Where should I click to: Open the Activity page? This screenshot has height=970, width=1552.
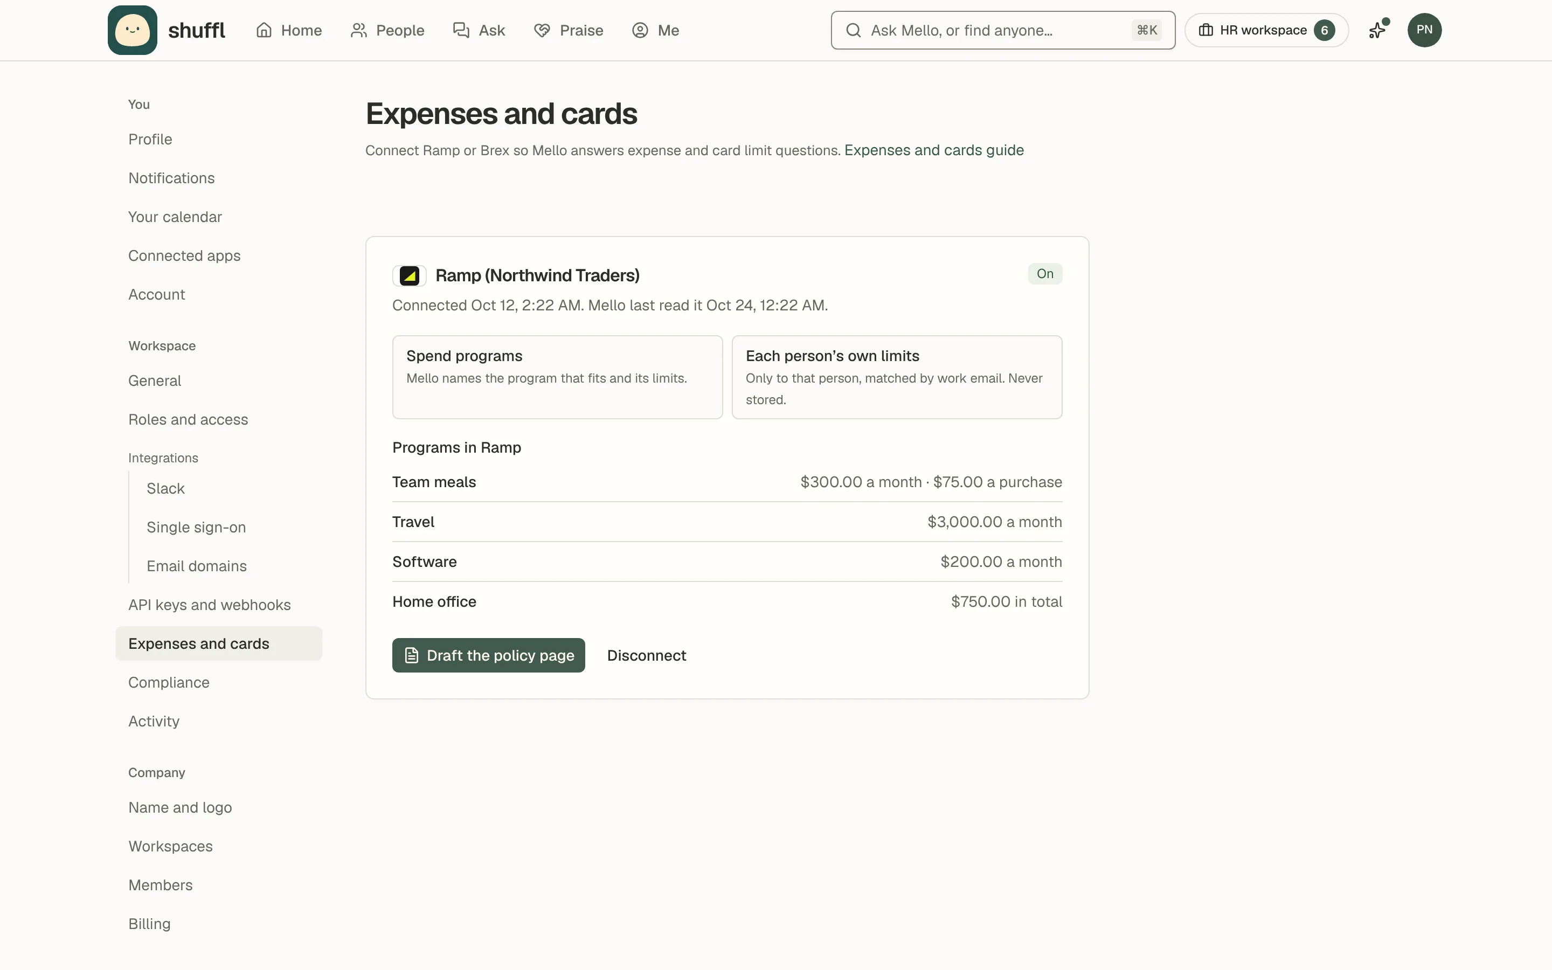coord(218,721)
